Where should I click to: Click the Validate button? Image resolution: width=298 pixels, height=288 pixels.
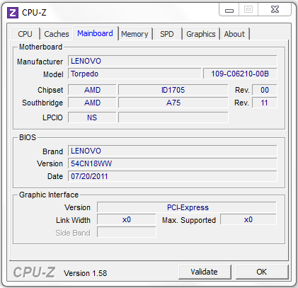point(205,272)
